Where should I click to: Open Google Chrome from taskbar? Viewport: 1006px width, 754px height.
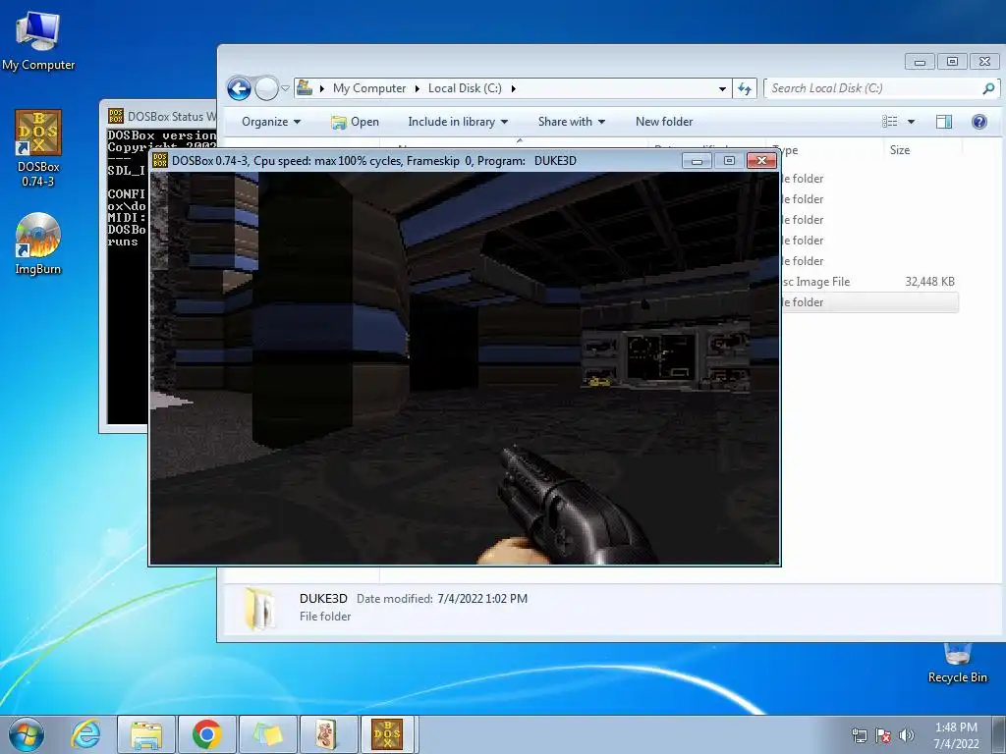[206, 734]
